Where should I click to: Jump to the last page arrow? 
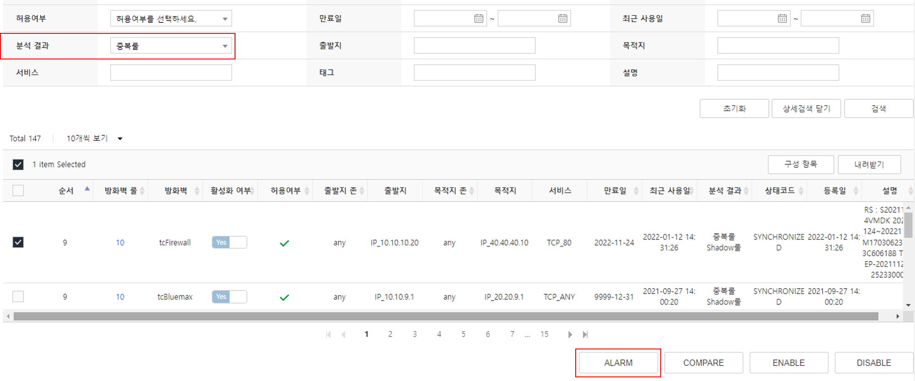(x=585, y=335)
